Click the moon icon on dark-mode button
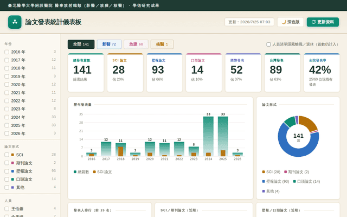This screenshot has width=347, height=217. click(x=284, y=22)
